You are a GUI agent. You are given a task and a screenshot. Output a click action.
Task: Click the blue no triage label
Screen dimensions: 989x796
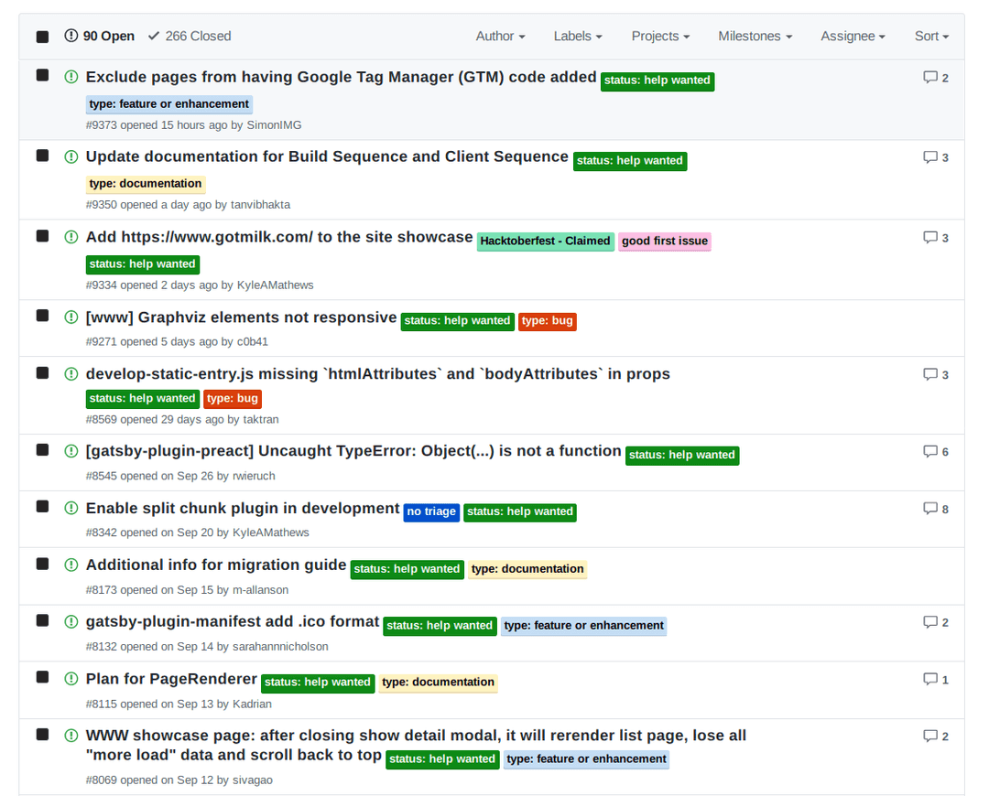(x=431, y=512)
